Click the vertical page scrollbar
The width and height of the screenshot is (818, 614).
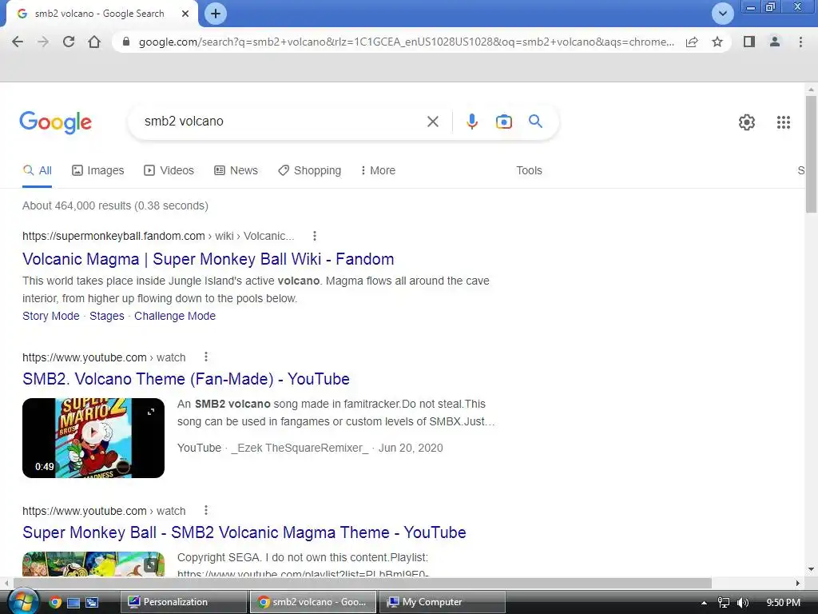[811, 154]
